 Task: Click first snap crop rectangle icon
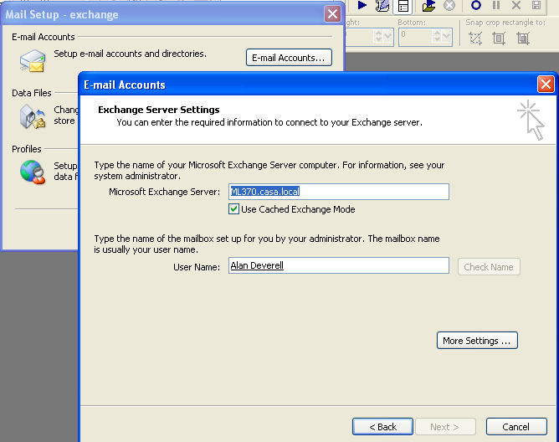(x=475, y=38)
